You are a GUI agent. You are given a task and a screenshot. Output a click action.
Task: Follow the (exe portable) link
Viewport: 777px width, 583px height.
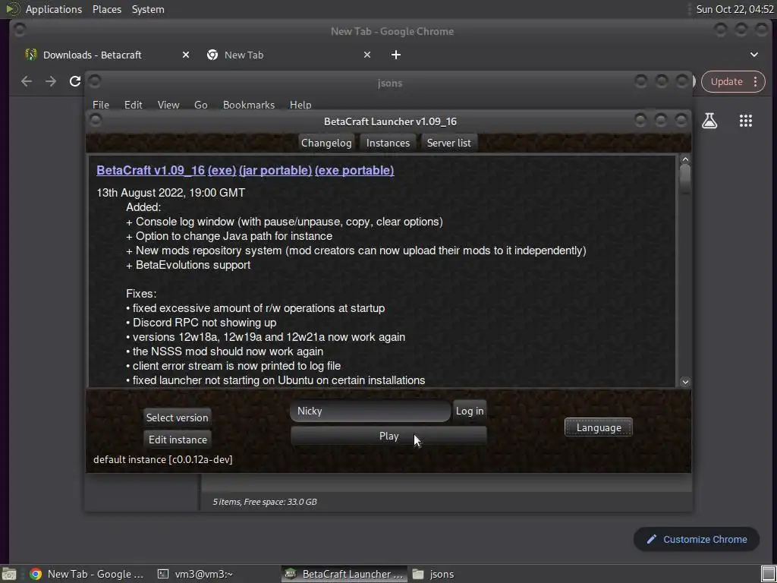[354, 170]
